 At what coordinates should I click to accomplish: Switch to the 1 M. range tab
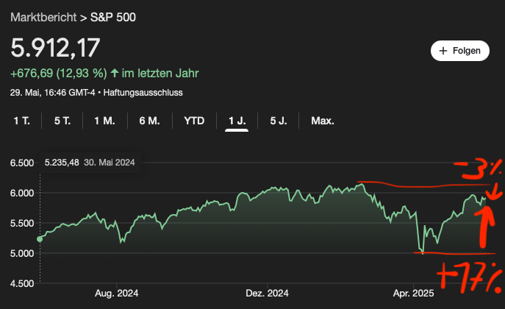[104, 121]
